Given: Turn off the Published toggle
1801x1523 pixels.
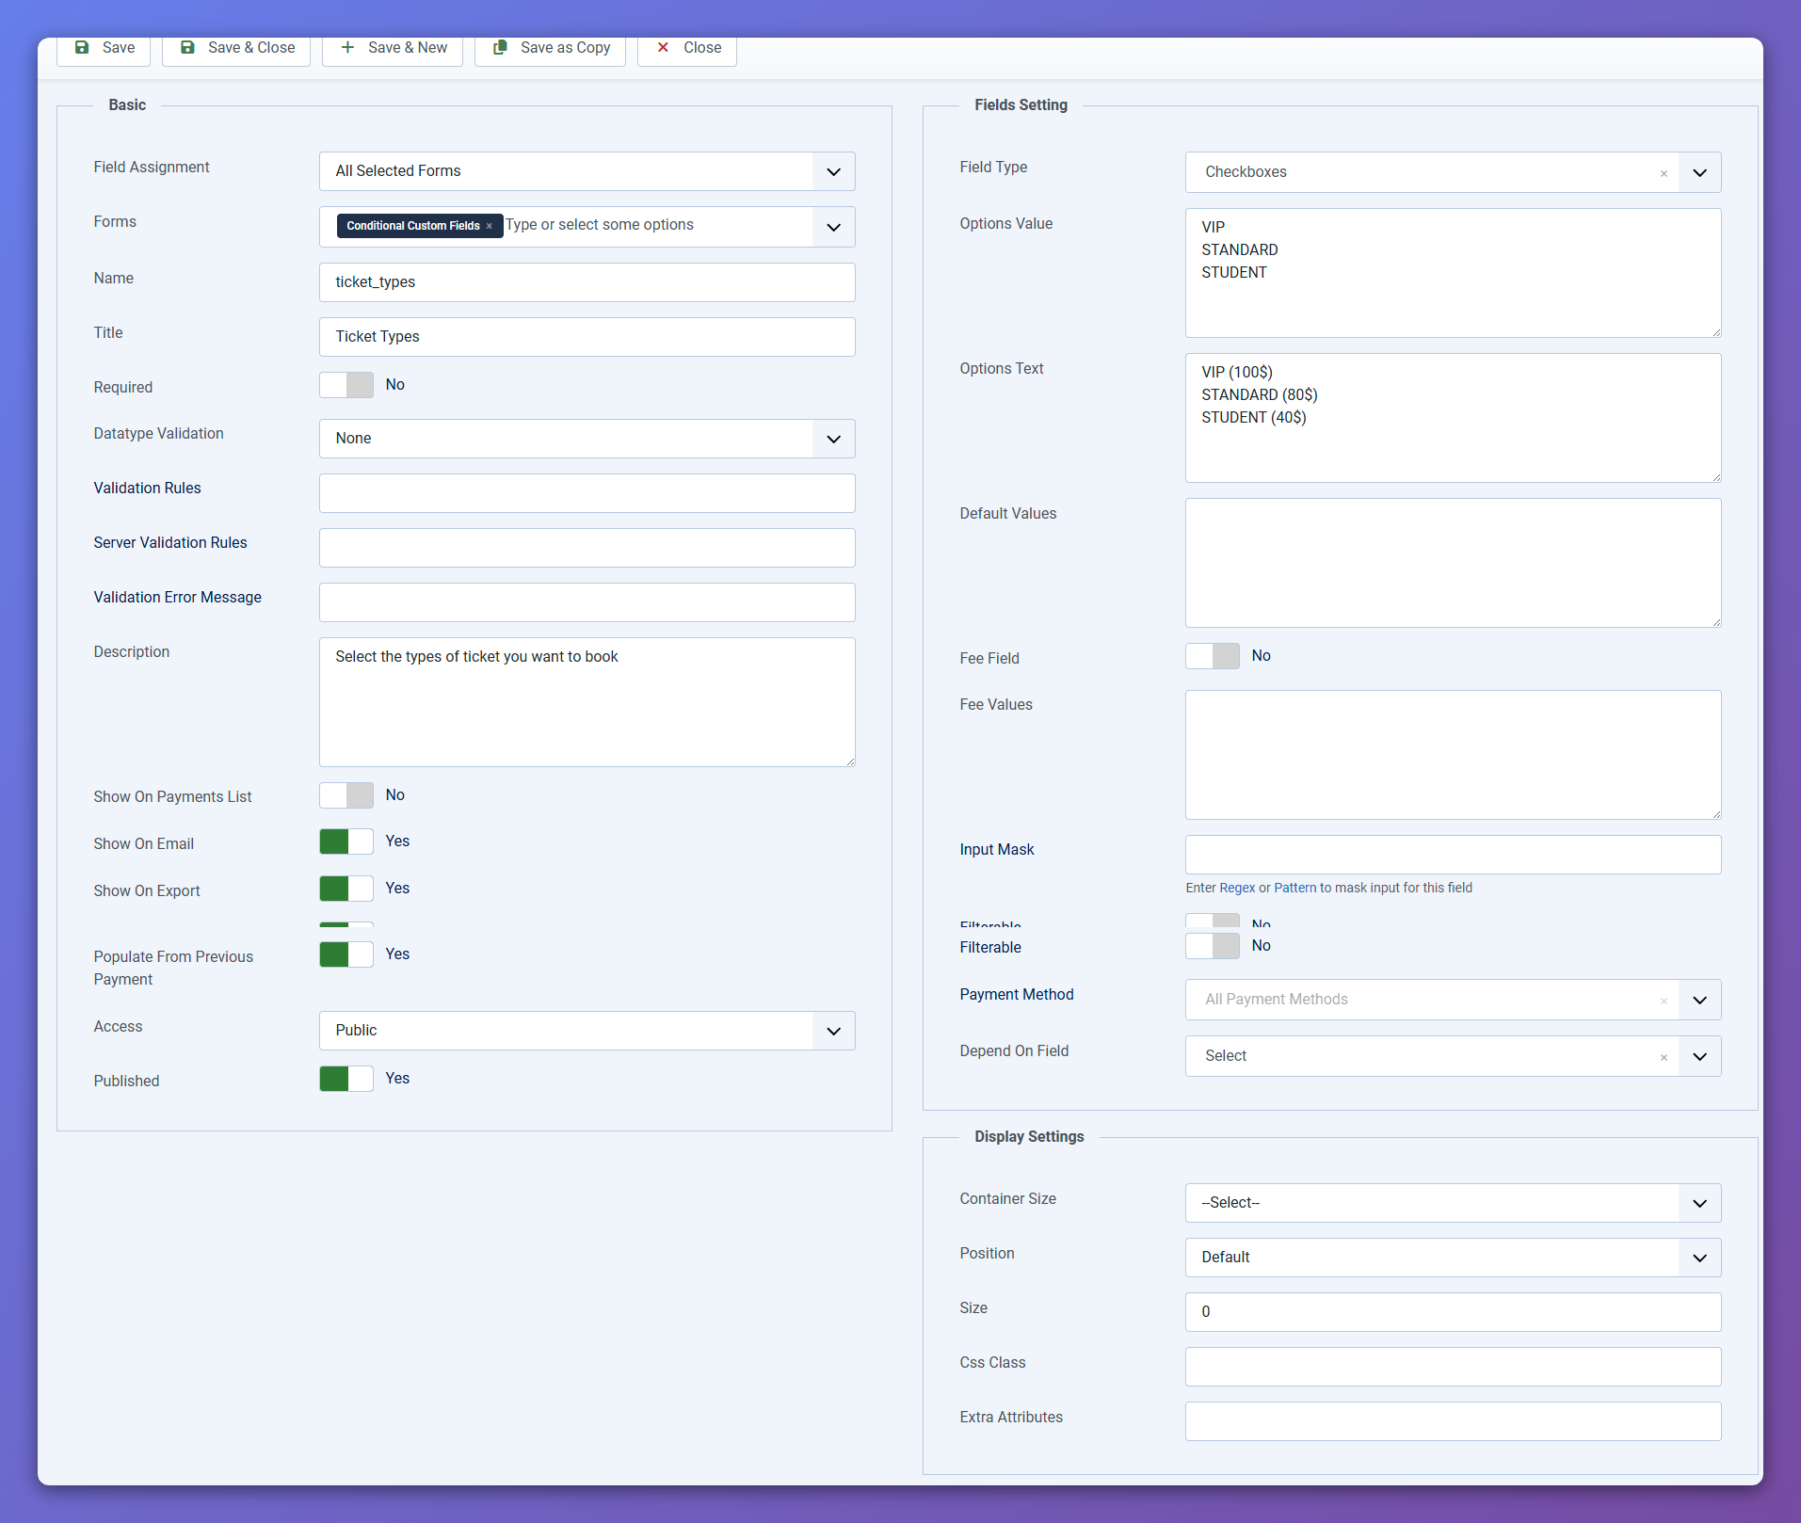Looking at the screenshot, I should 346,1079.
